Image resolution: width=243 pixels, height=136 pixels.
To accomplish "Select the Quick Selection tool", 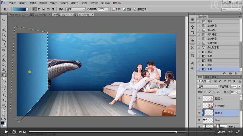I will coord(3,35).
